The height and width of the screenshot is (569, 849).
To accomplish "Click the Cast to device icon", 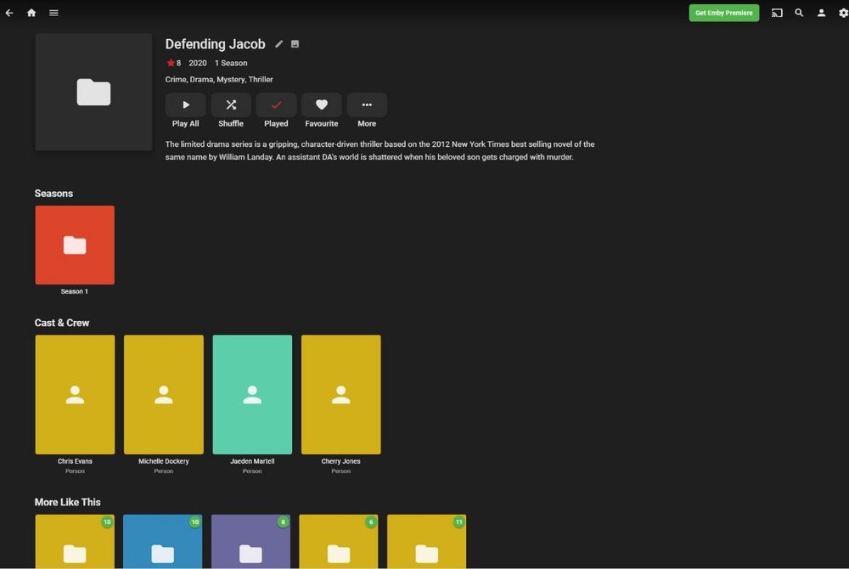I will coord(777,13).
